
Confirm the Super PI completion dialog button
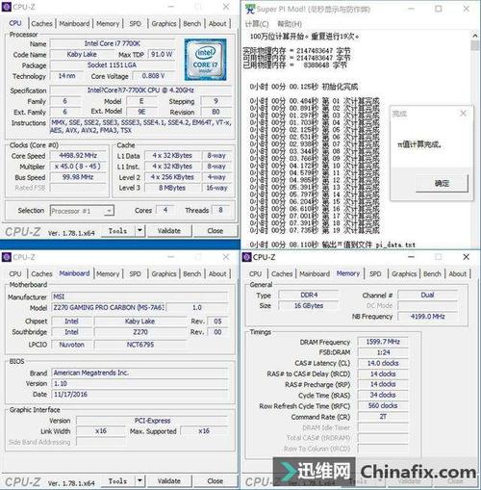click(x=442, y=183)
